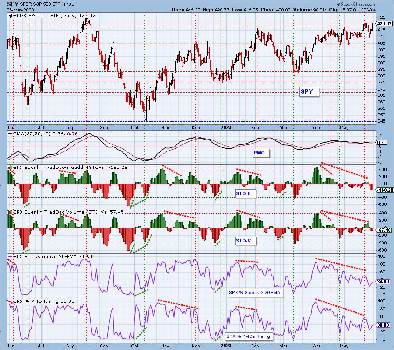The image size is (394, 350).
Task: Click the Chg +5.37 (+1.30%) value
Action: pos(350,10)
